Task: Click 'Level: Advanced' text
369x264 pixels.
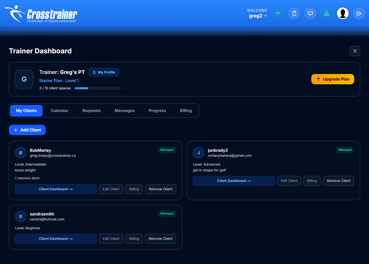Action: pyautogui.click(x=206, y=165)
